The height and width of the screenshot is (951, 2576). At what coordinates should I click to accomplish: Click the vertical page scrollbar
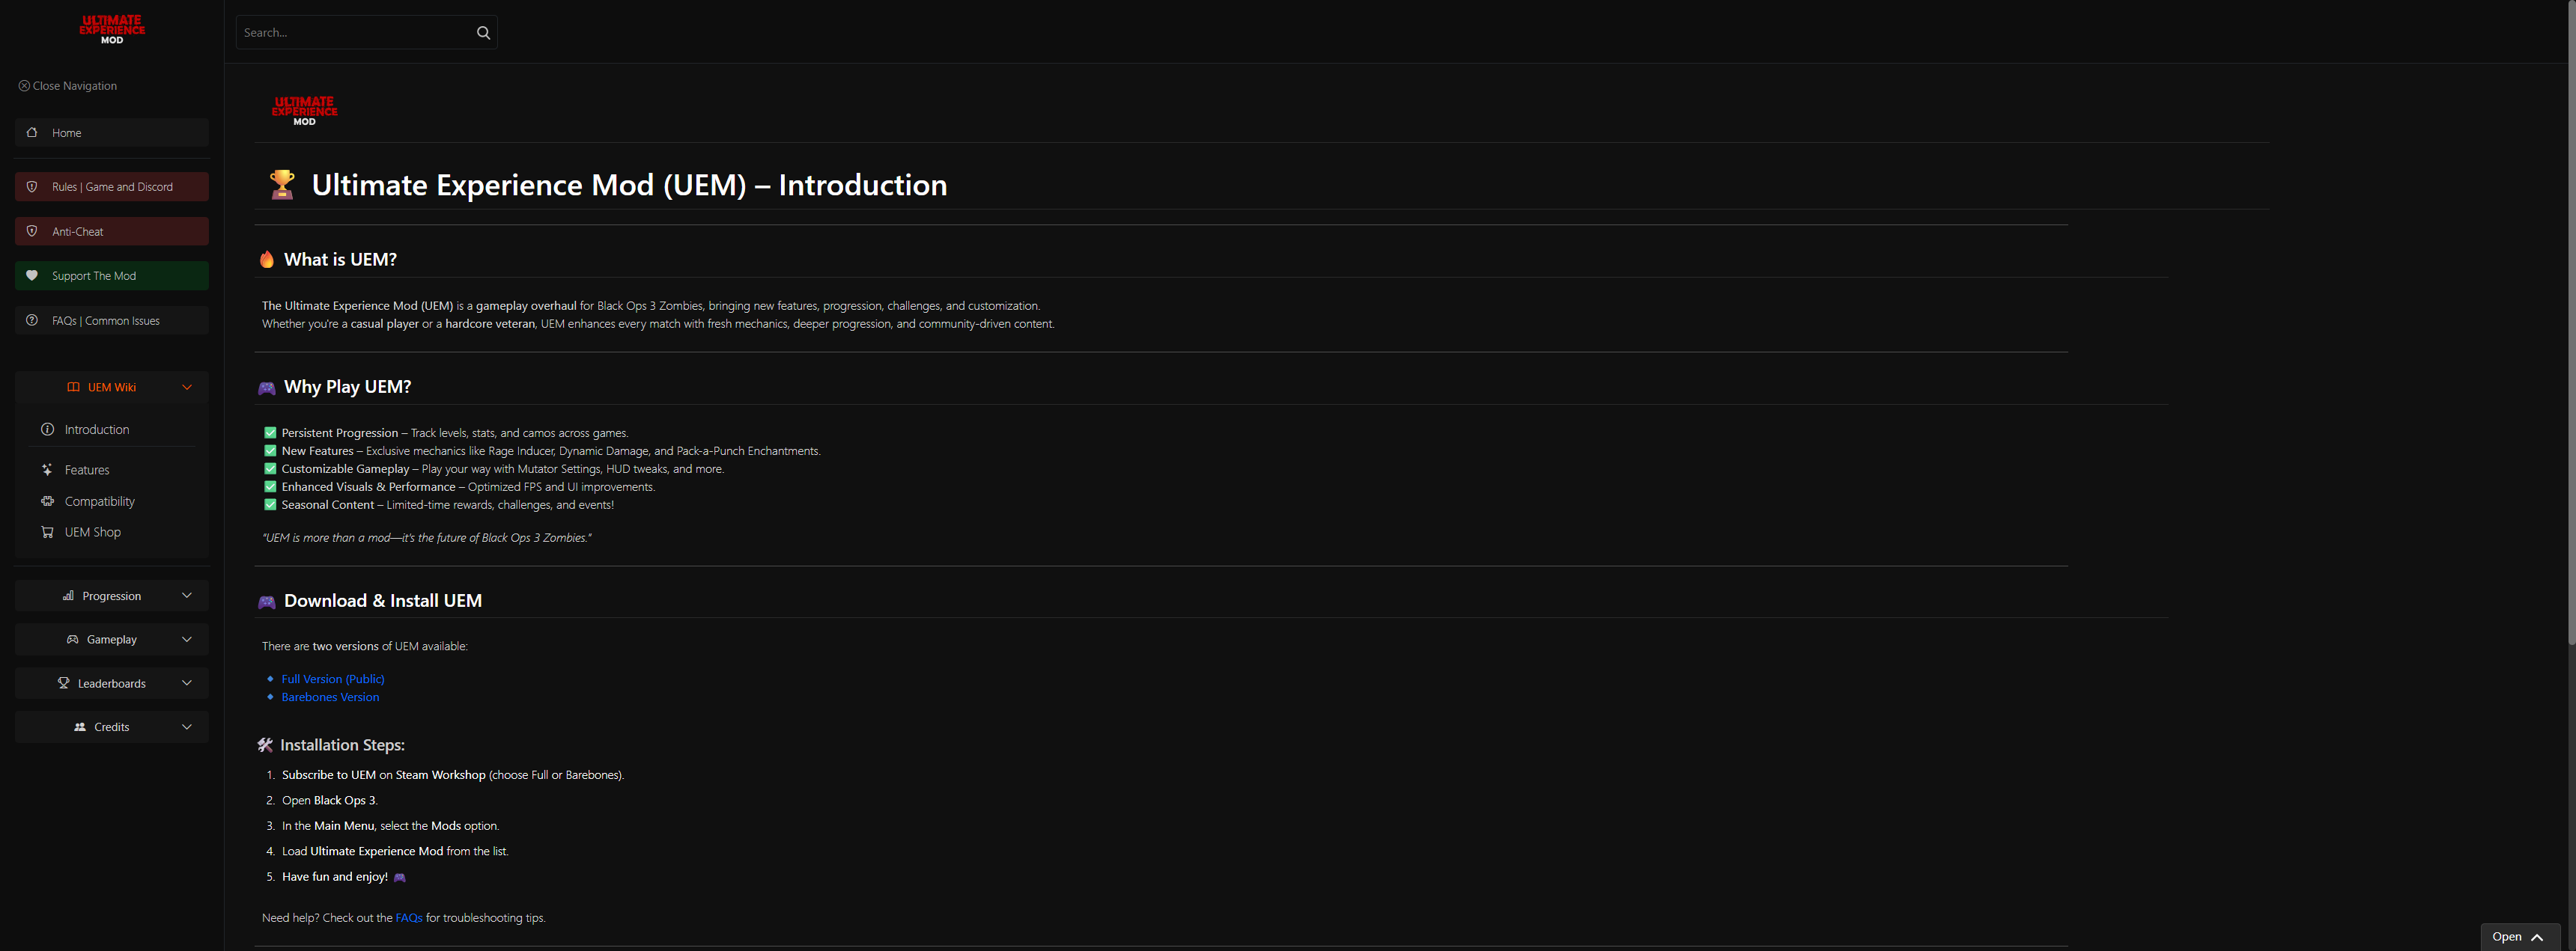(2571, 319)
